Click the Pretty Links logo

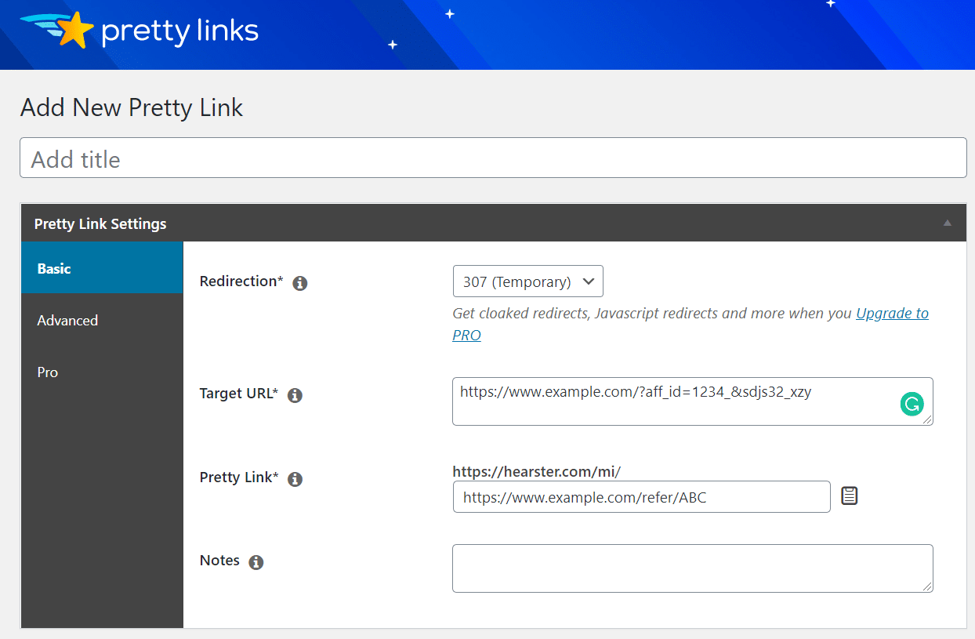click(139, 31)
